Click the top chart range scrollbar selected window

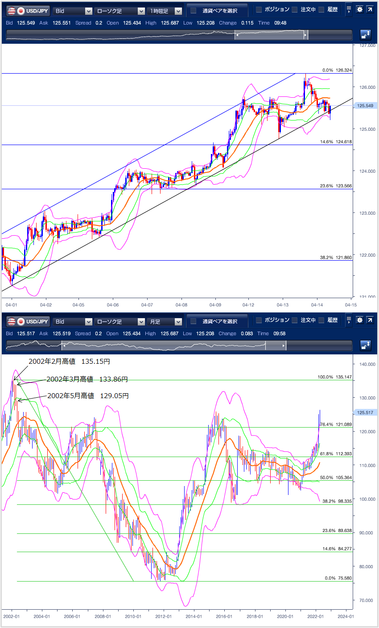pos(270,35)
